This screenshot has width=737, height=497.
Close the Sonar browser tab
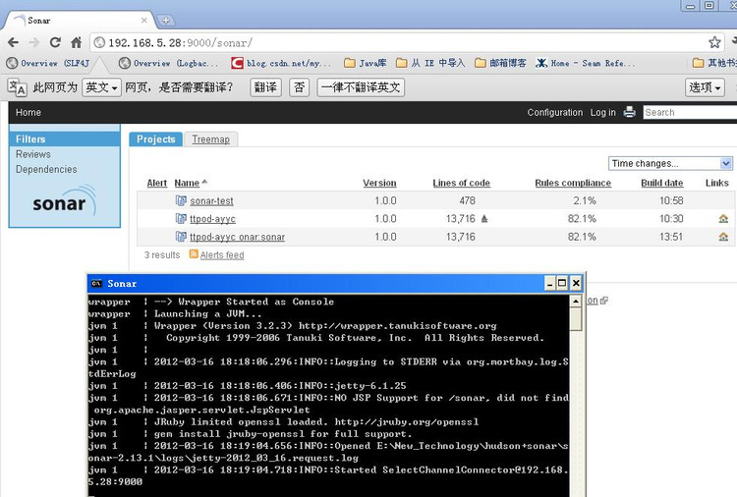tap(143, 21)
